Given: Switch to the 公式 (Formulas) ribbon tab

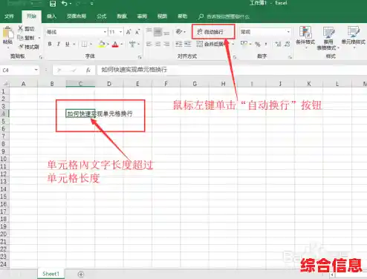Looking at the screenshot, I should click(x=102, y=16).
